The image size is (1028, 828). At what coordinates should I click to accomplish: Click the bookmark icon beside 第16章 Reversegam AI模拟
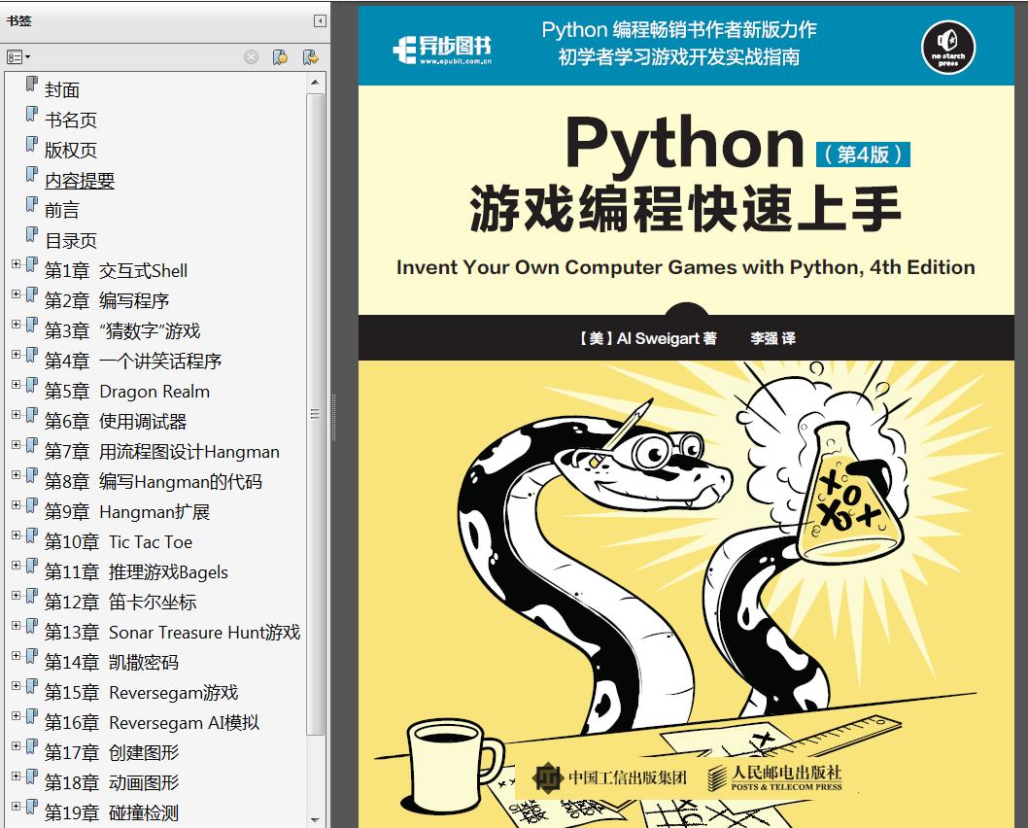click(x=31, y=717)
